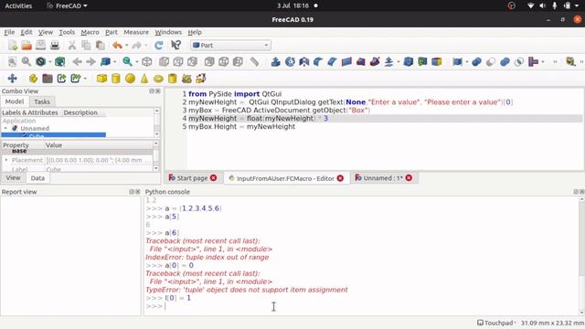Create a new group folder icon
Viewport: 585px width, 329px height.
click(48, 79)
